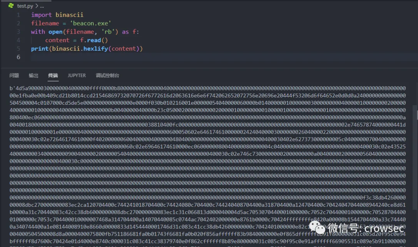
Task: Click terminal output line starting 00008dbc2700000
Action: coord(208,205)
